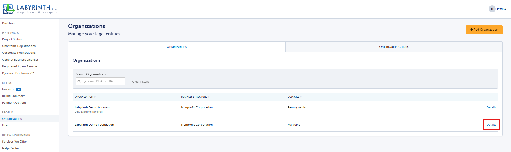Screen dimensions: 511x152
Task: Open Dynamic Disclosures in sidebar
Action: click(18, 73)
